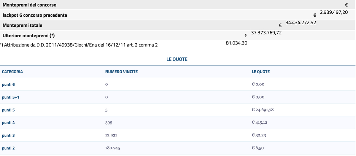This screenshot has height=156, width=356.
Task: Open the punti 2 category link
Action: pyautogui.click(x=8, y=148)
